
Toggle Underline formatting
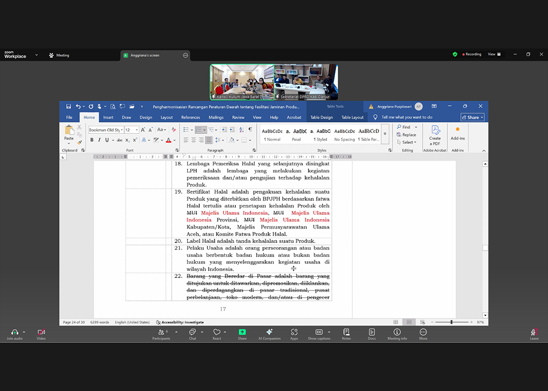tap(107, 140)
